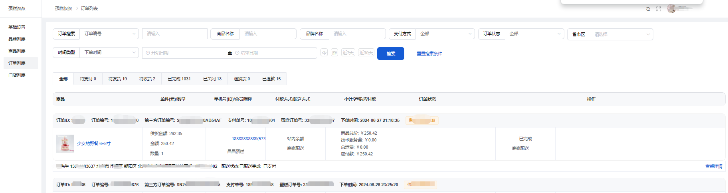
Task: Click the clock icon in 结束日期 field
Action: (237, 53)
